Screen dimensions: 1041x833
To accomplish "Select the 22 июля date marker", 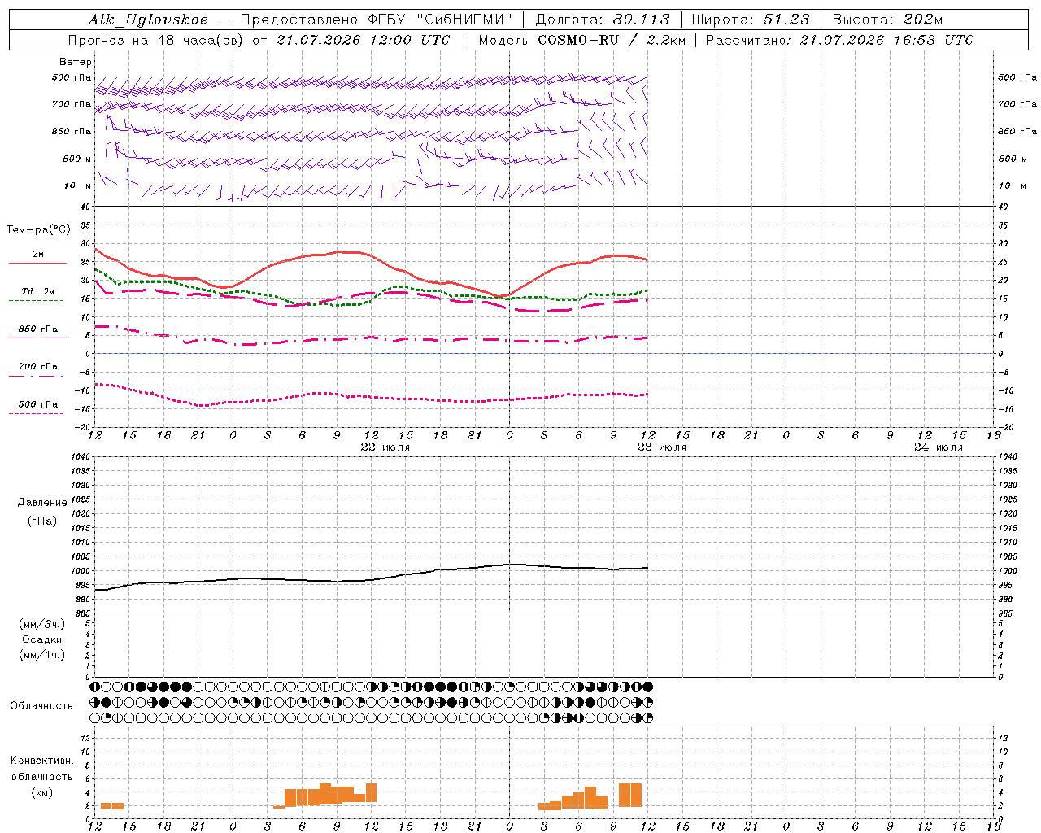I will click(385, 447).
